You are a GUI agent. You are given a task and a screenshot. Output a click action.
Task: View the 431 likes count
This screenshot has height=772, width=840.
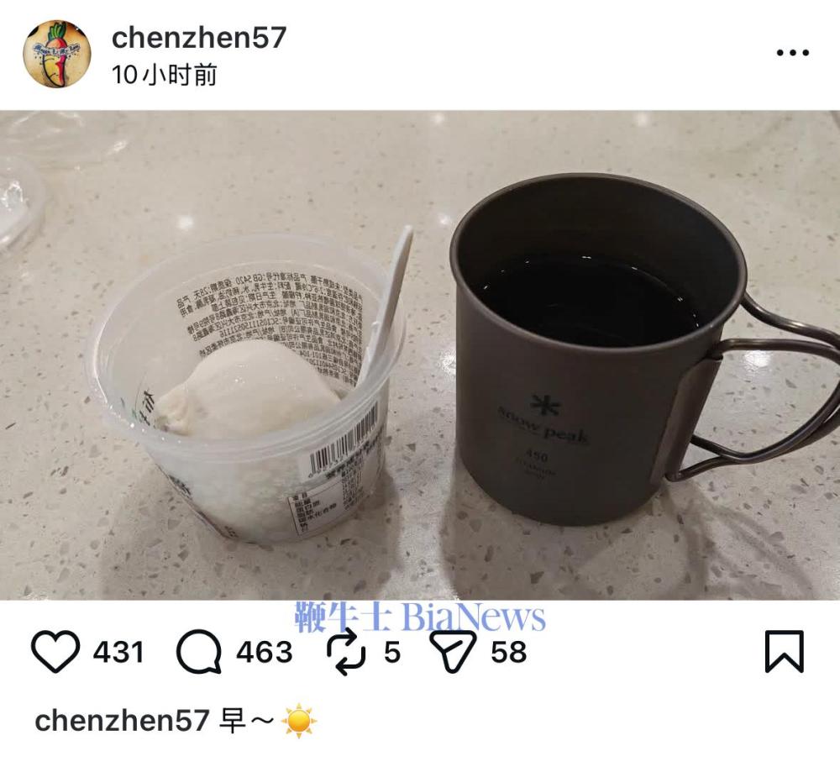(118, 652)
